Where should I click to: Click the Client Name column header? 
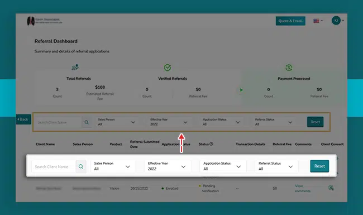[45, 144]
